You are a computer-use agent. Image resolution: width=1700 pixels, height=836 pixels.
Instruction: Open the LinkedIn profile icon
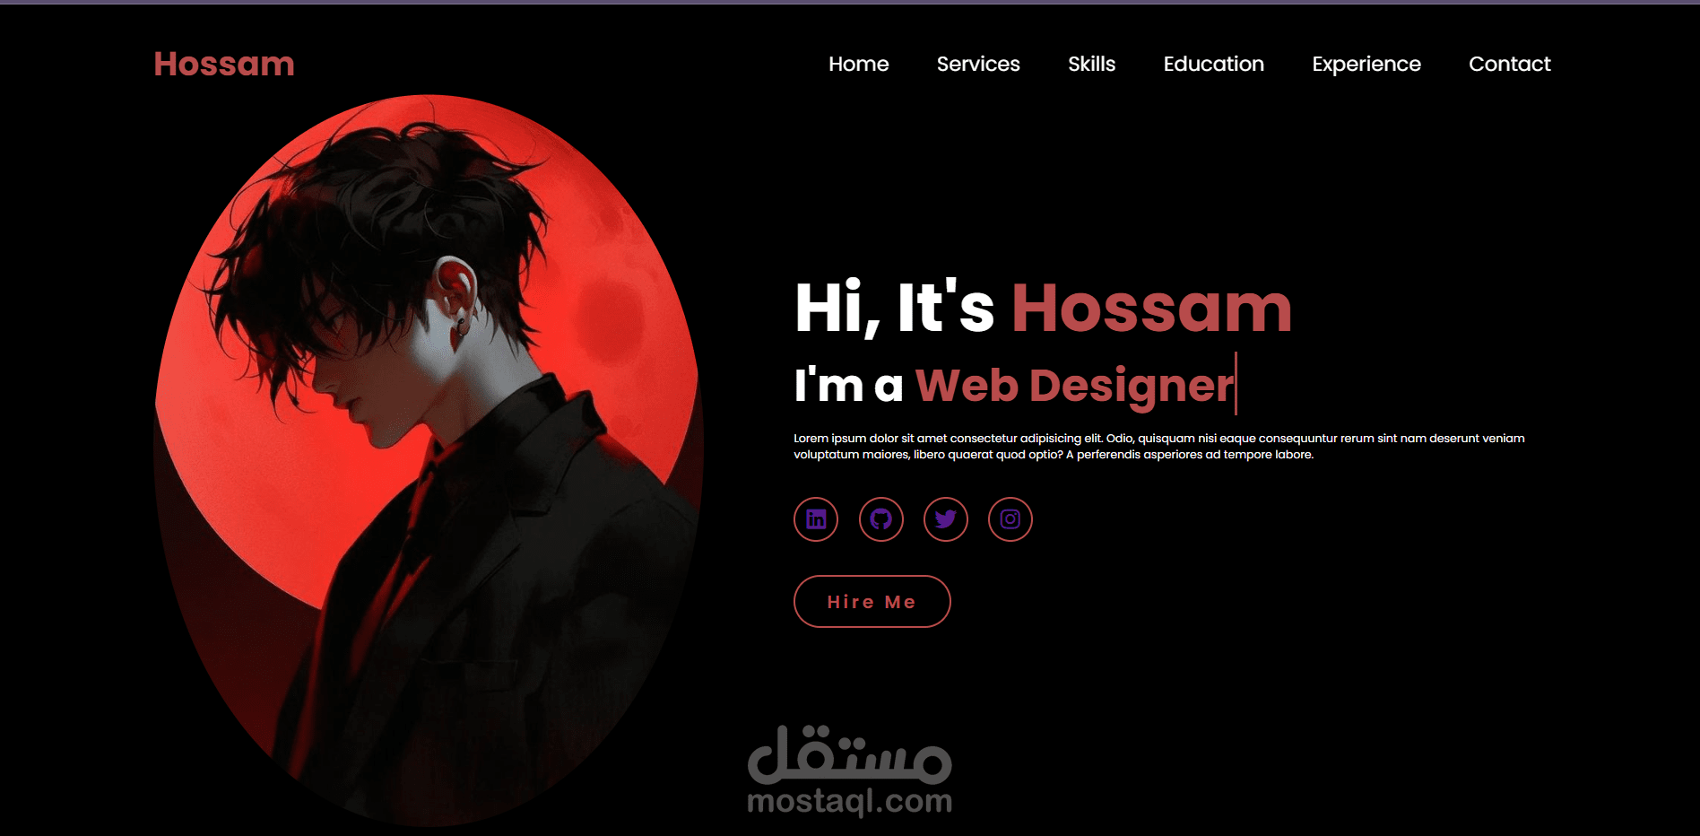click(x=816, y=519)
